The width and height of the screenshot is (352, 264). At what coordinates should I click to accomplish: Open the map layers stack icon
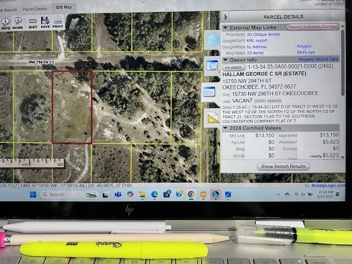pos(213,40)
